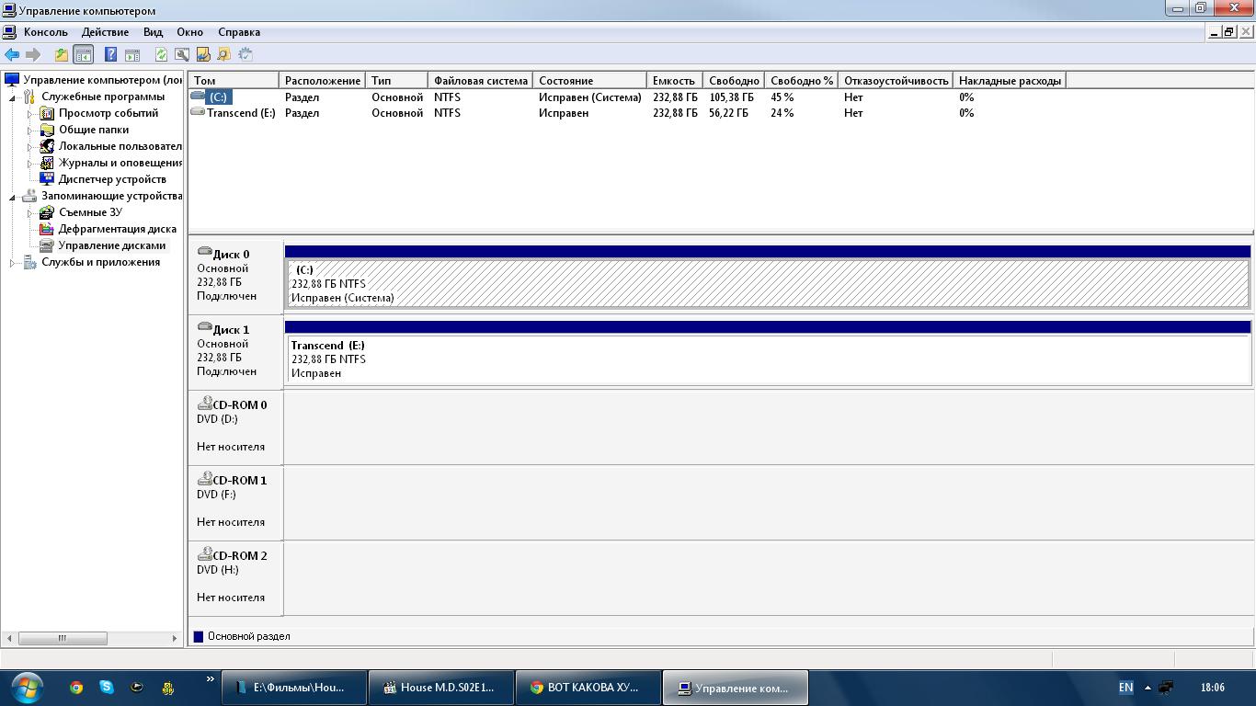Toggle the show/hide console tree button
1256x706 pixels.
tap(84, 55)
